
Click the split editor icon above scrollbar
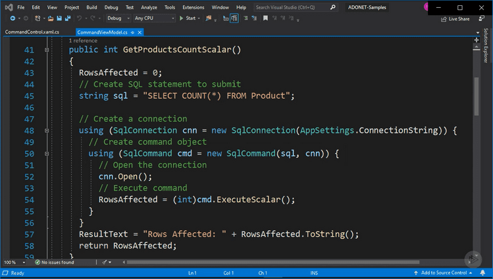[477, 40]
